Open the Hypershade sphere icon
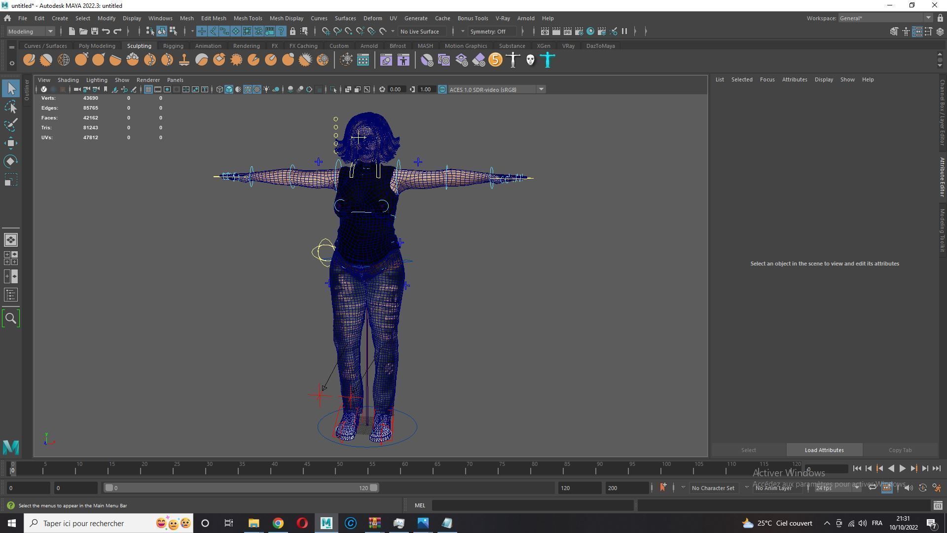Viewport: 947px width, 533px height. click(590, 32)
